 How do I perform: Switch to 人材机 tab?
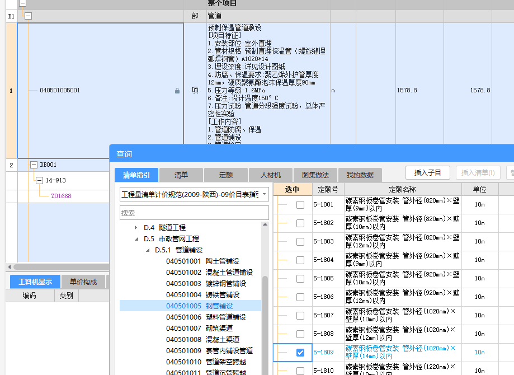271,175
